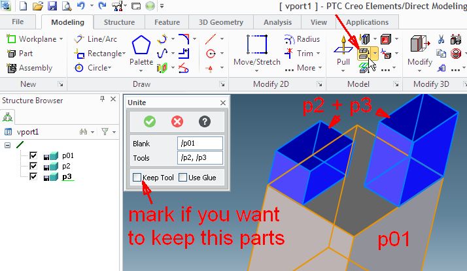Expand the Palette dropdown arrow

[x=141, y=71]
